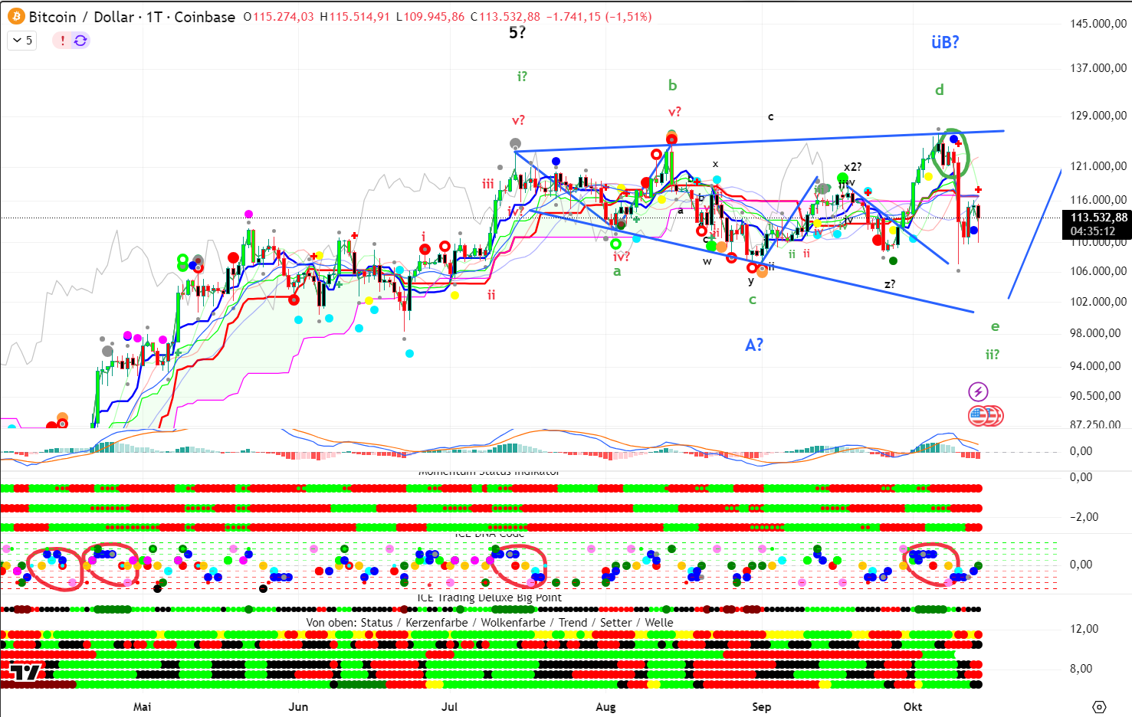Image resolution: width=1132 pixels, height=717 pixels.
Task: Click the blue 'üB?' wave label
Action: (945, 42)
